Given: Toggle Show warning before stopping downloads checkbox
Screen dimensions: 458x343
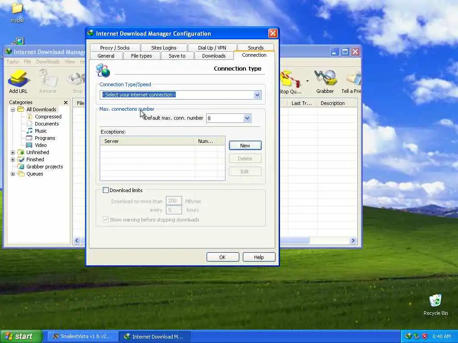Looking at the screenshot, I should [106, 220].
